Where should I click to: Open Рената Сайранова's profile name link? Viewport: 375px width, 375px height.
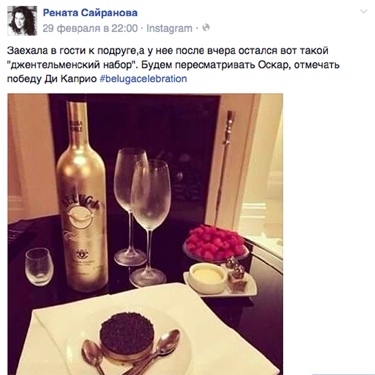click(x=90, y=13)
